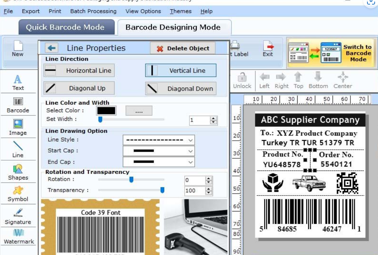
Task: Choose the Image tool in sidebar
Action: (18, 124)
